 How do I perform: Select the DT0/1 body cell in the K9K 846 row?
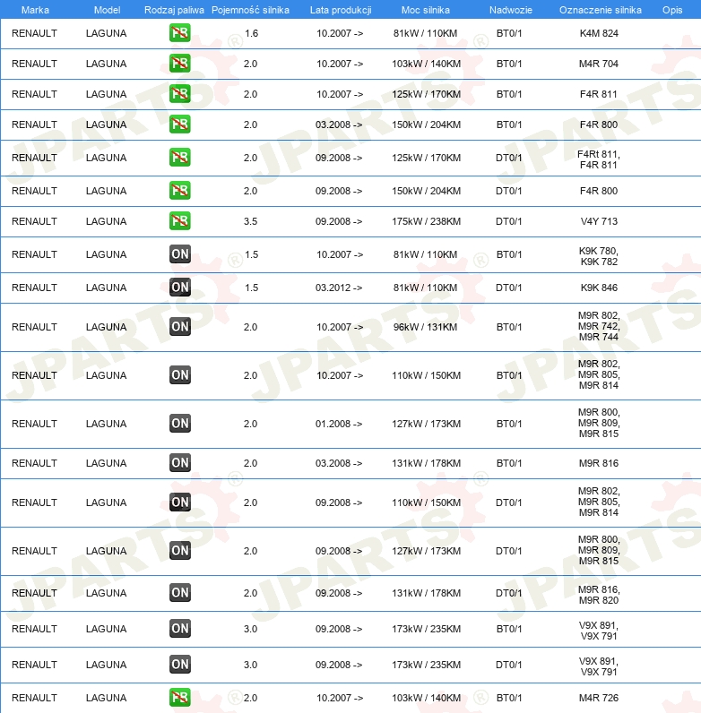click(508, 288)
